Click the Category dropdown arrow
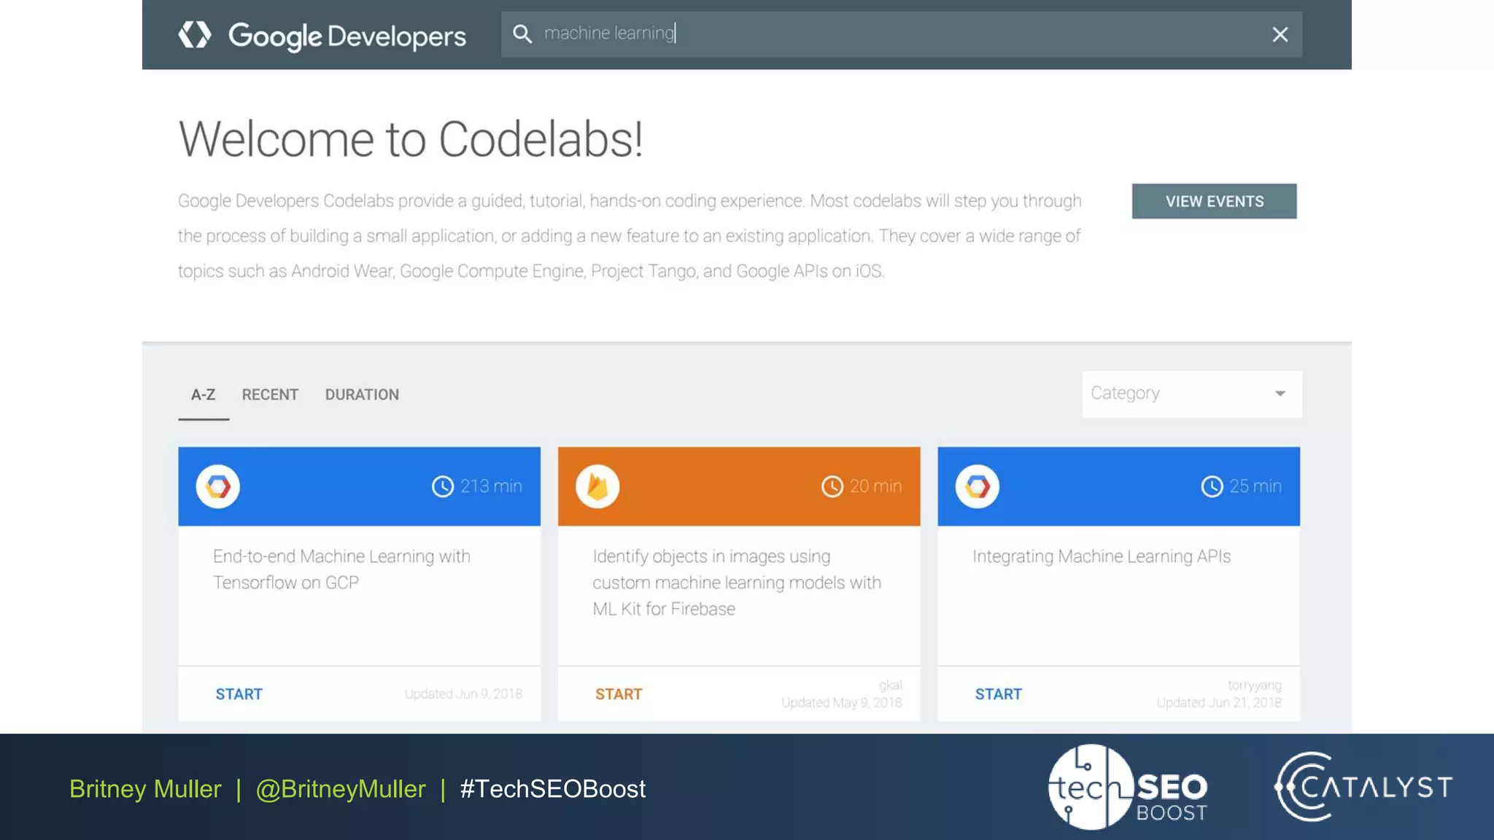Screen dimensions: 1494x840 click(x=1280, y=394)
